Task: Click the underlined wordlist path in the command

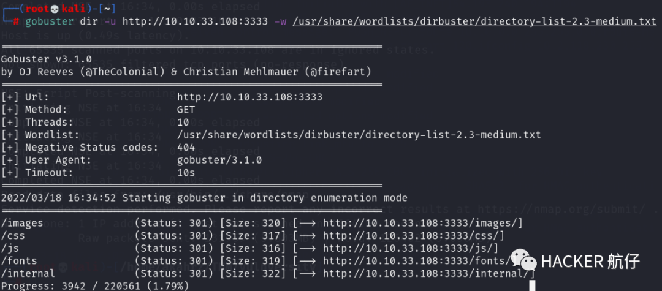Action: [474, 21]
